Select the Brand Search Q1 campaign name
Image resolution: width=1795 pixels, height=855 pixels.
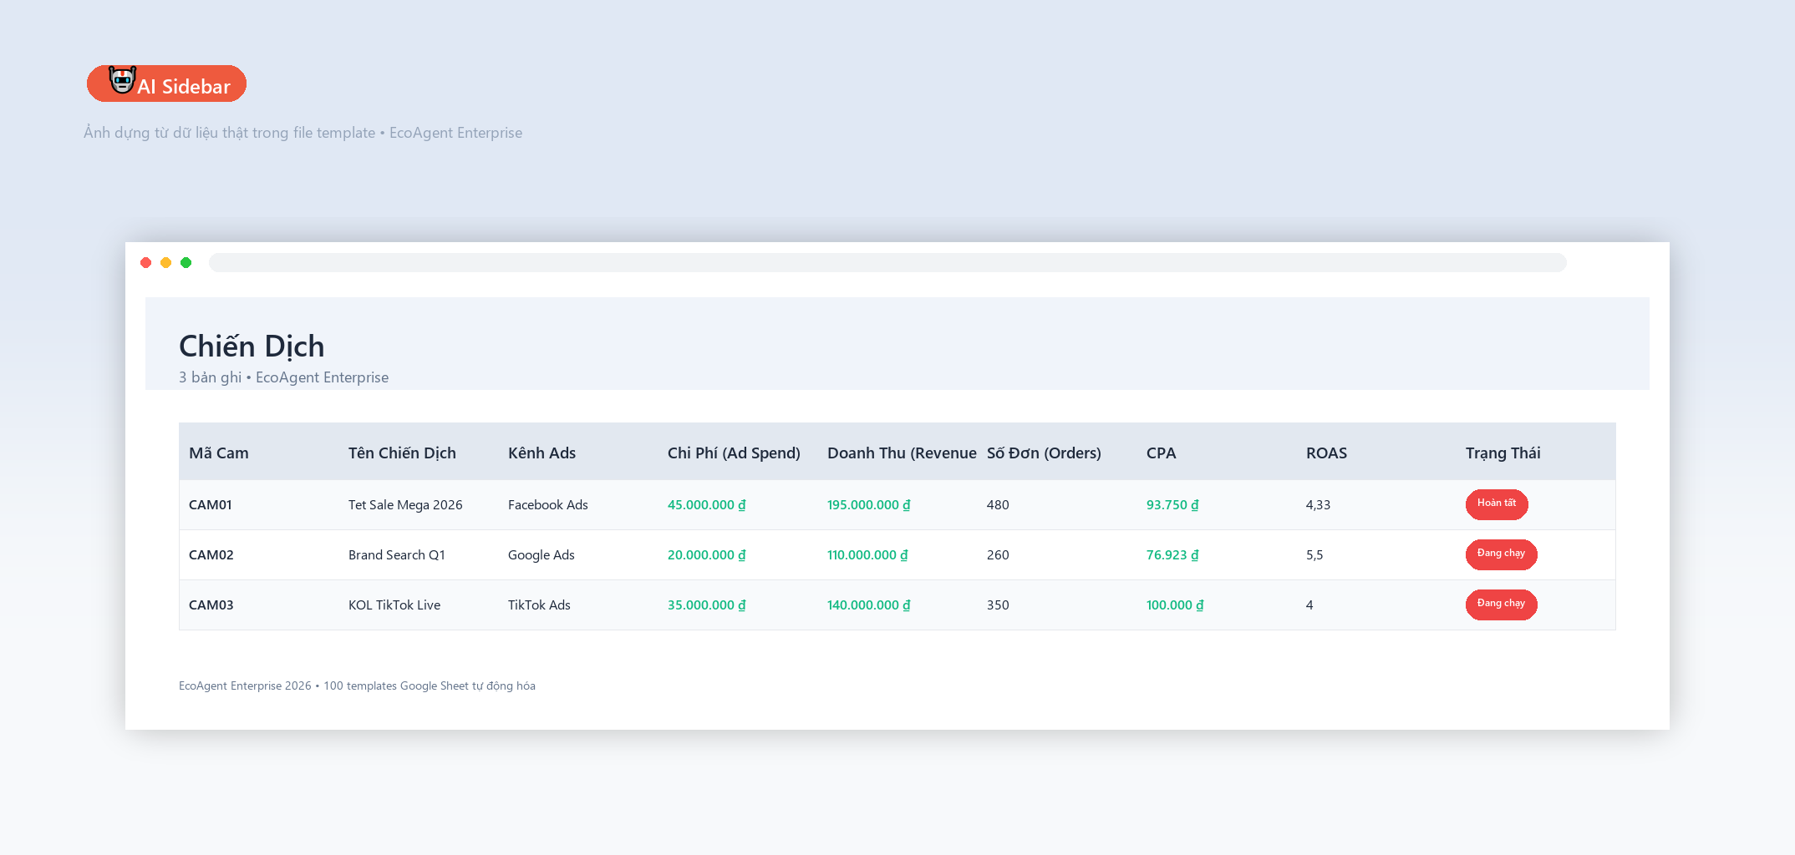coord(397,555)
